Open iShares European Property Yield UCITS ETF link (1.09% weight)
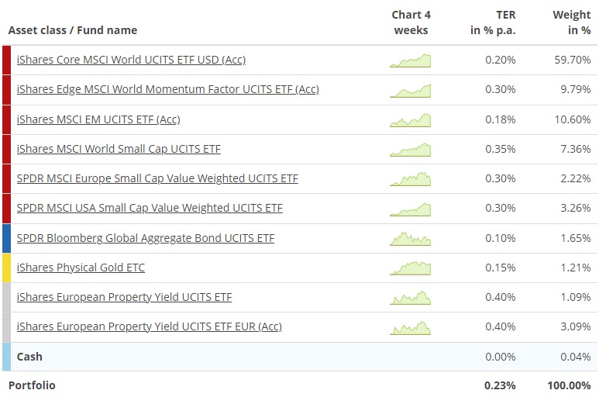The width and height of the screenshot is (606, 404). 124,297
